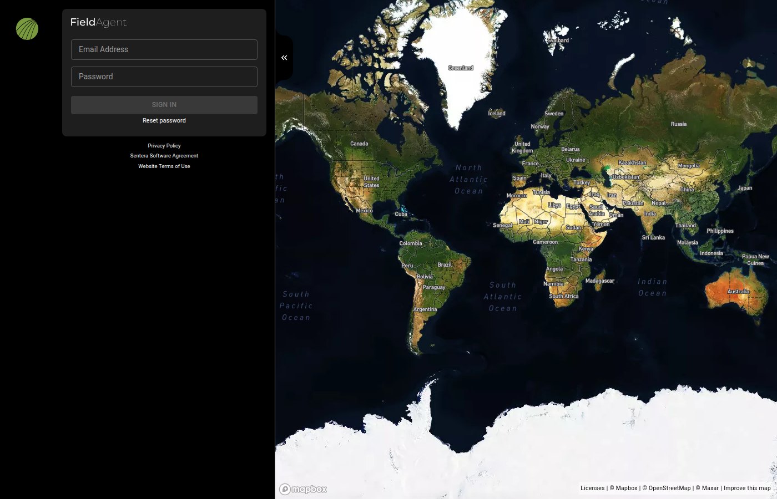
Task: Collapse the side panel with the double-chevron
Action: 284,58
